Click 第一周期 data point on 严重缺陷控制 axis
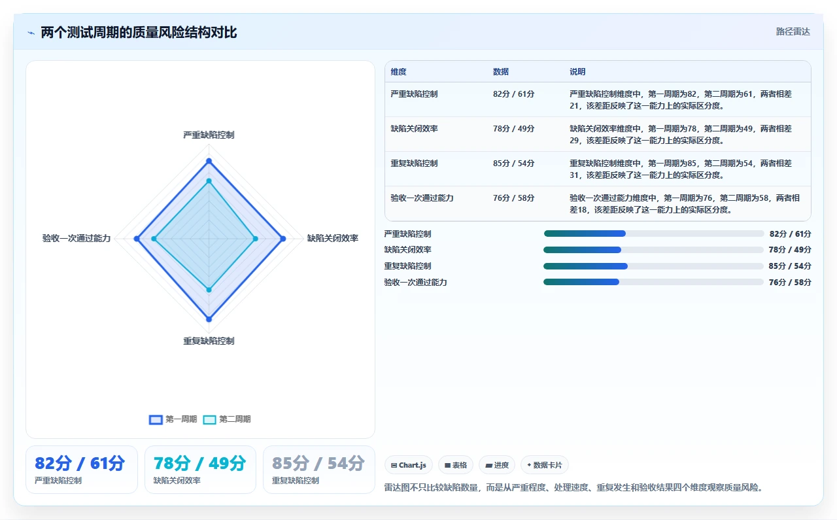Screen dimensions: 837x520 209,161
